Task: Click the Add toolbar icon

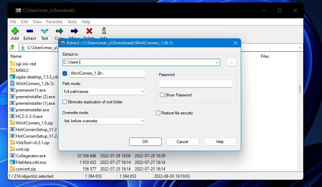Action: pyautogui.click(x=15, y=31)
